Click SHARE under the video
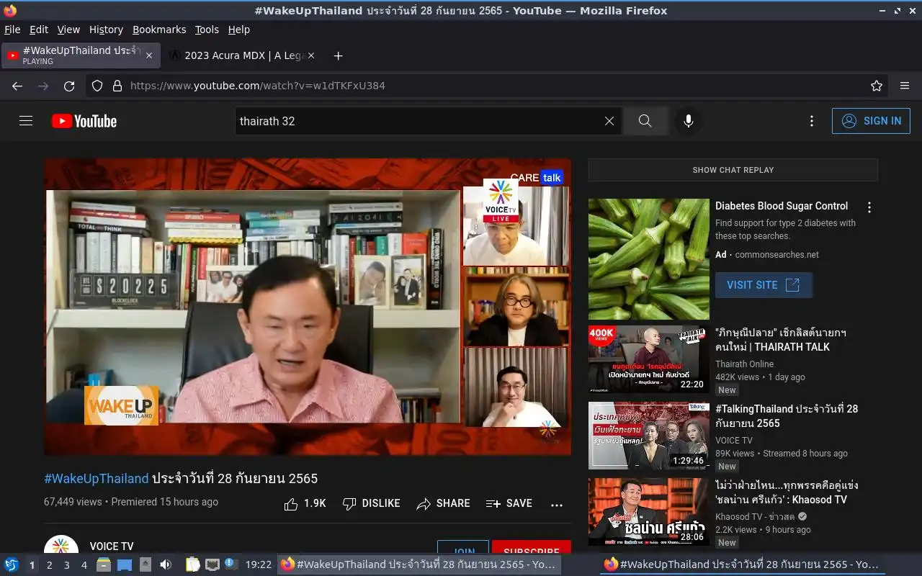This screenshot has width=922, height=576. tap(444, 503)
